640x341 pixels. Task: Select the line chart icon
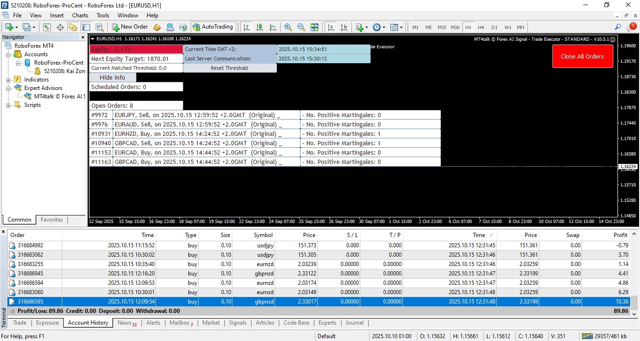(273, 27)
